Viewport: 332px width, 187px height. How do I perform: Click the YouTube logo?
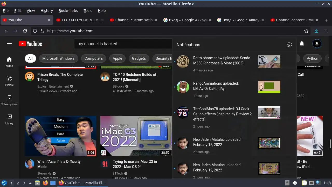pyautogui.click(x=30, y=44)
